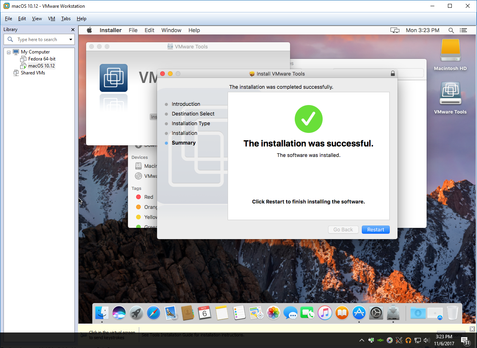The height and width of the screenshot is (348, 477).
Task: Close the Install VMware Tools window
Action: (x=162, y=74)
